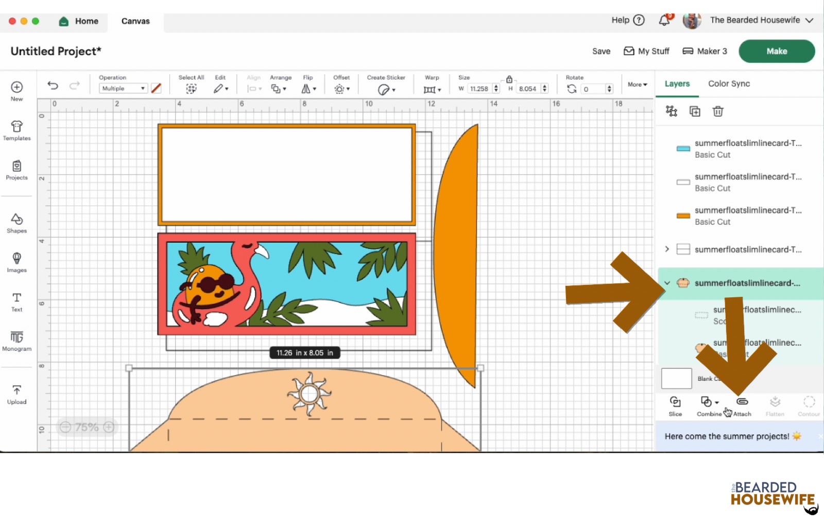
Task: Open the Operation dropdown showing Multiple
Action: point(123,88)
